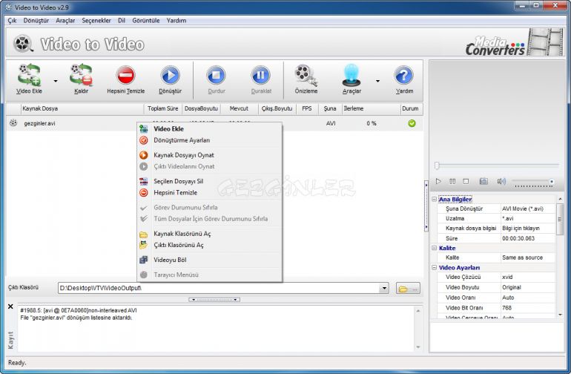Screen dimensions: 571x374
Task: Close the Kayıt log panel
Action: [x=10, y=306]
